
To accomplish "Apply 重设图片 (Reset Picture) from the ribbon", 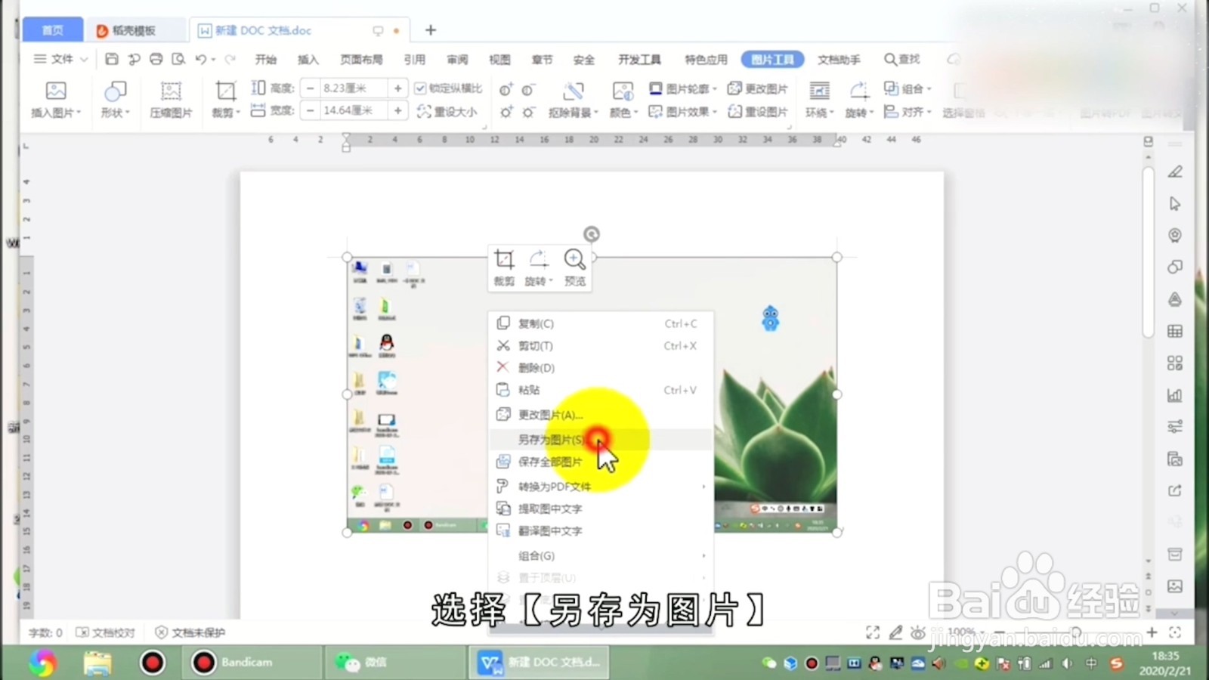I will coord(758,111).
